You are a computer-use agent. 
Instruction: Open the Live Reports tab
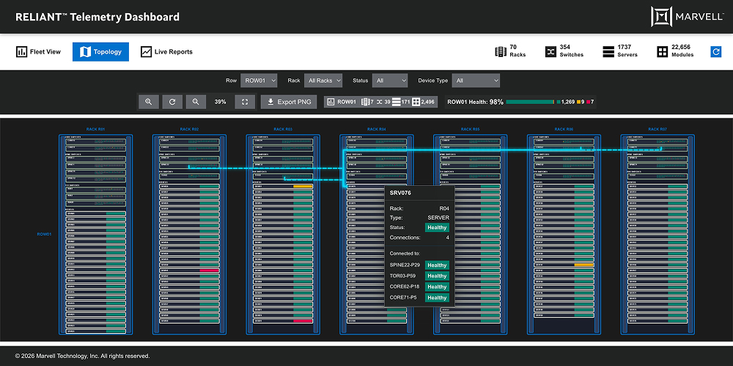tap(166, 52)
